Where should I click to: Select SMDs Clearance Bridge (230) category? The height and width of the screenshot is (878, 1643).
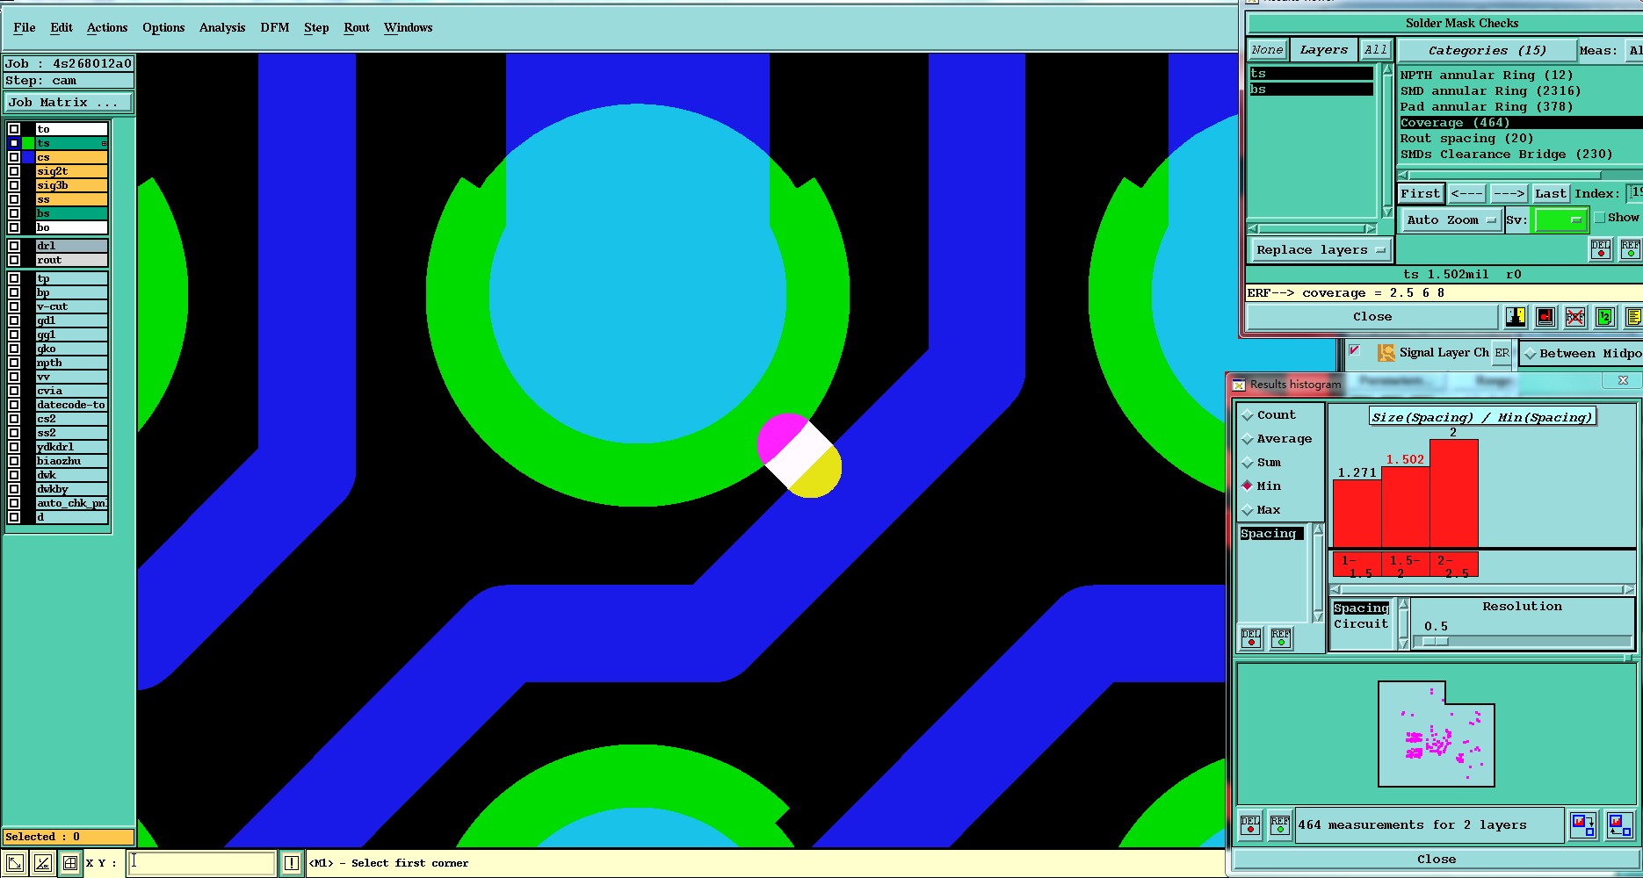point(1506,155)
